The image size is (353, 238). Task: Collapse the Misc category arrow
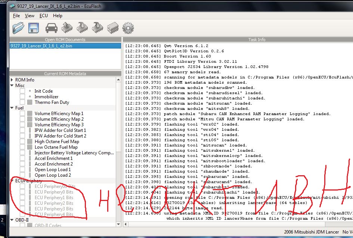12,86
